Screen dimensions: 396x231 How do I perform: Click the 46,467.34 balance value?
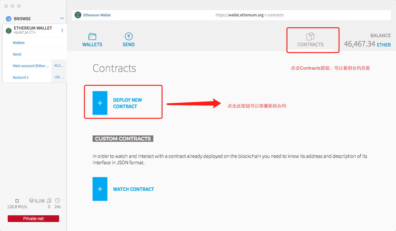(x=360, y=44)
